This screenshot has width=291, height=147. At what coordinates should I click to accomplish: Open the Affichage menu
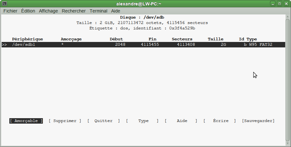point(48,11)
